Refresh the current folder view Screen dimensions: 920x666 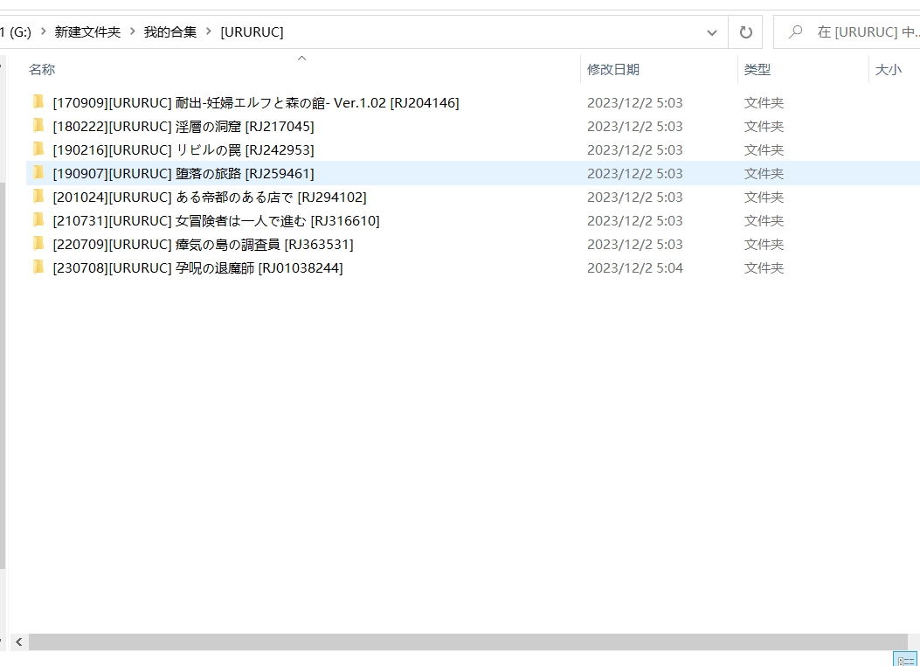tap(745, 32)
